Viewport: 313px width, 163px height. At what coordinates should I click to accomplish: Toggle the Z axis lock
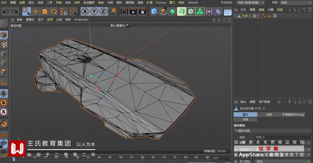(103, 11)
